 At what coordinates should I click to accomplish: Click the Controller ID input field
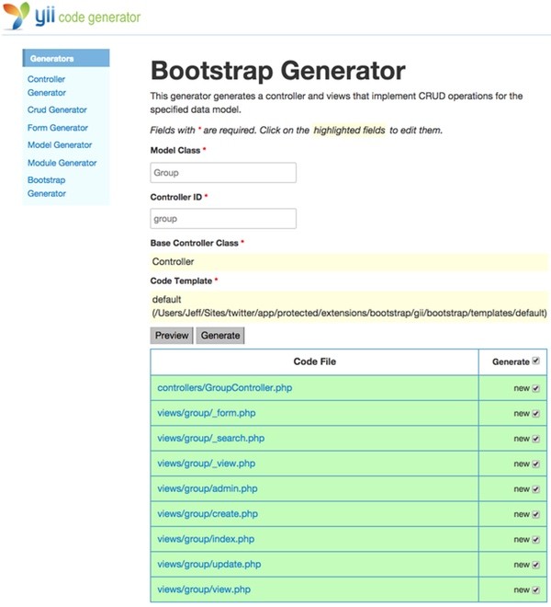pos(223,219)
